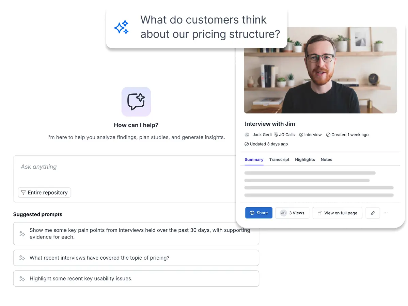Switch to the Notes tab
This screenshot has width=408, height=306.
point(326,159)
